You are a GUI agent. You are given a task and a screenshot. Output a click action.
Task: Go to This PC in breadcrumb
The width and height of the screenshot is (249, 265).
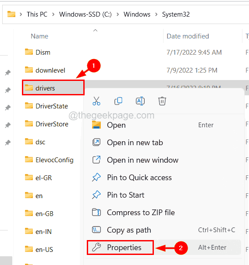click(37, 14)
